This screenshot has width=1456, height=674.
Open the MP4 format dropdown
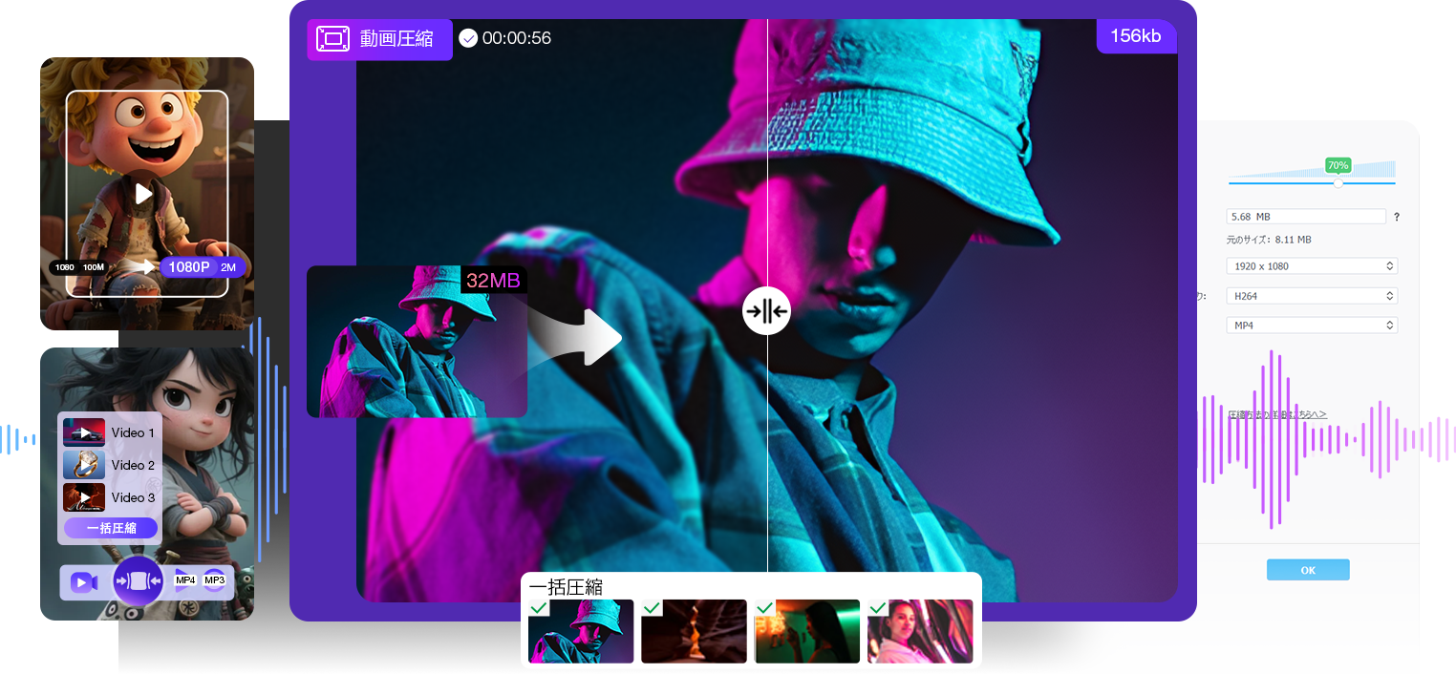pos(1312,326)
